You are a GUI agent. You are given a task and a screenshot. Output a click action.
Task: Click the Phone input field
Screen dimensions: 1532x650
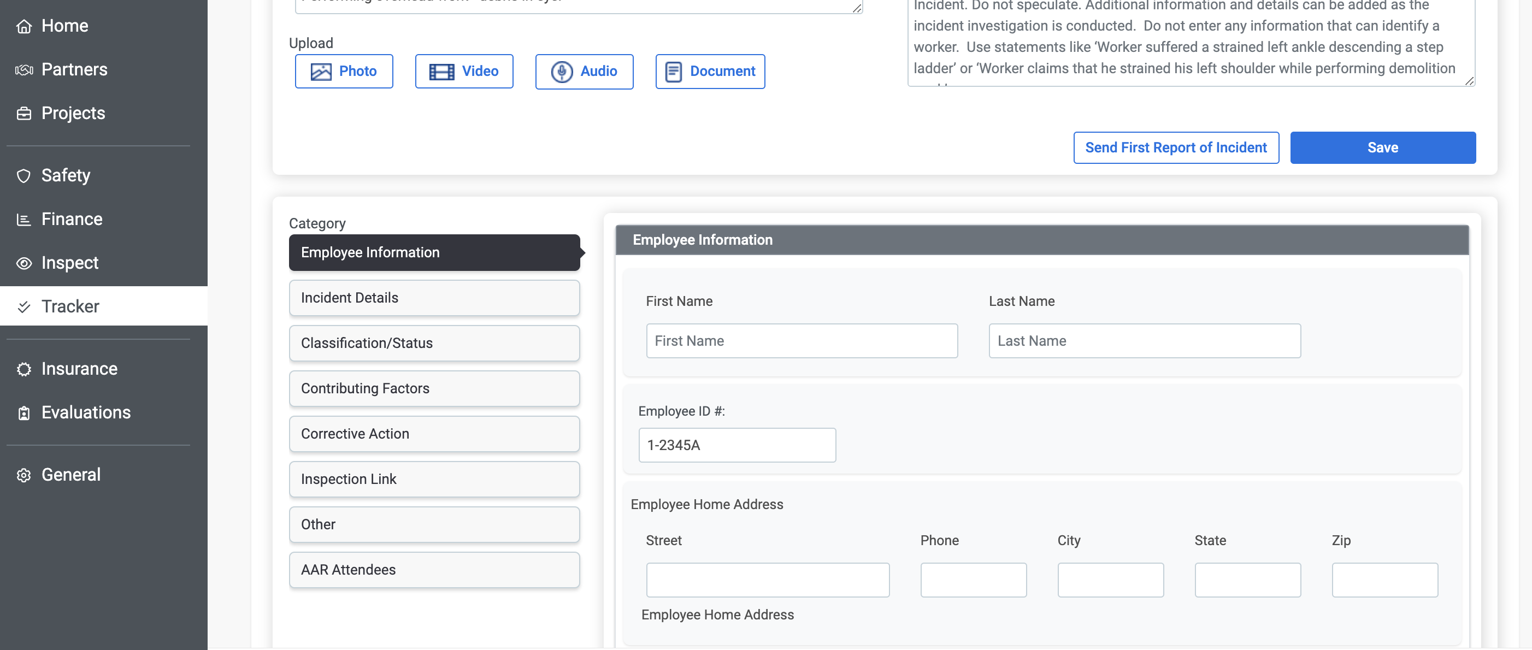973,580
